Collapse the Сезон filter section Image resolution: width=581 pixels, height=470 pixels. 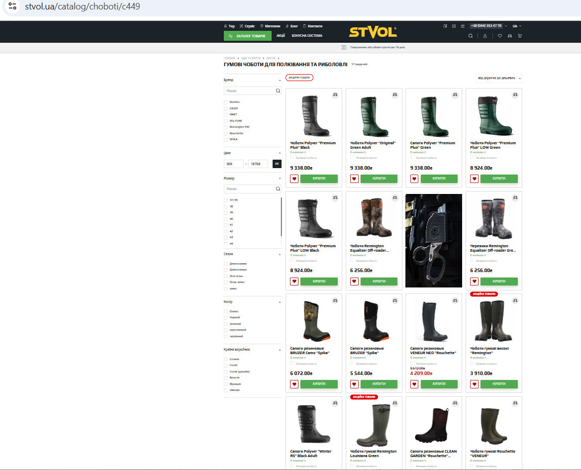click(280, 255)
